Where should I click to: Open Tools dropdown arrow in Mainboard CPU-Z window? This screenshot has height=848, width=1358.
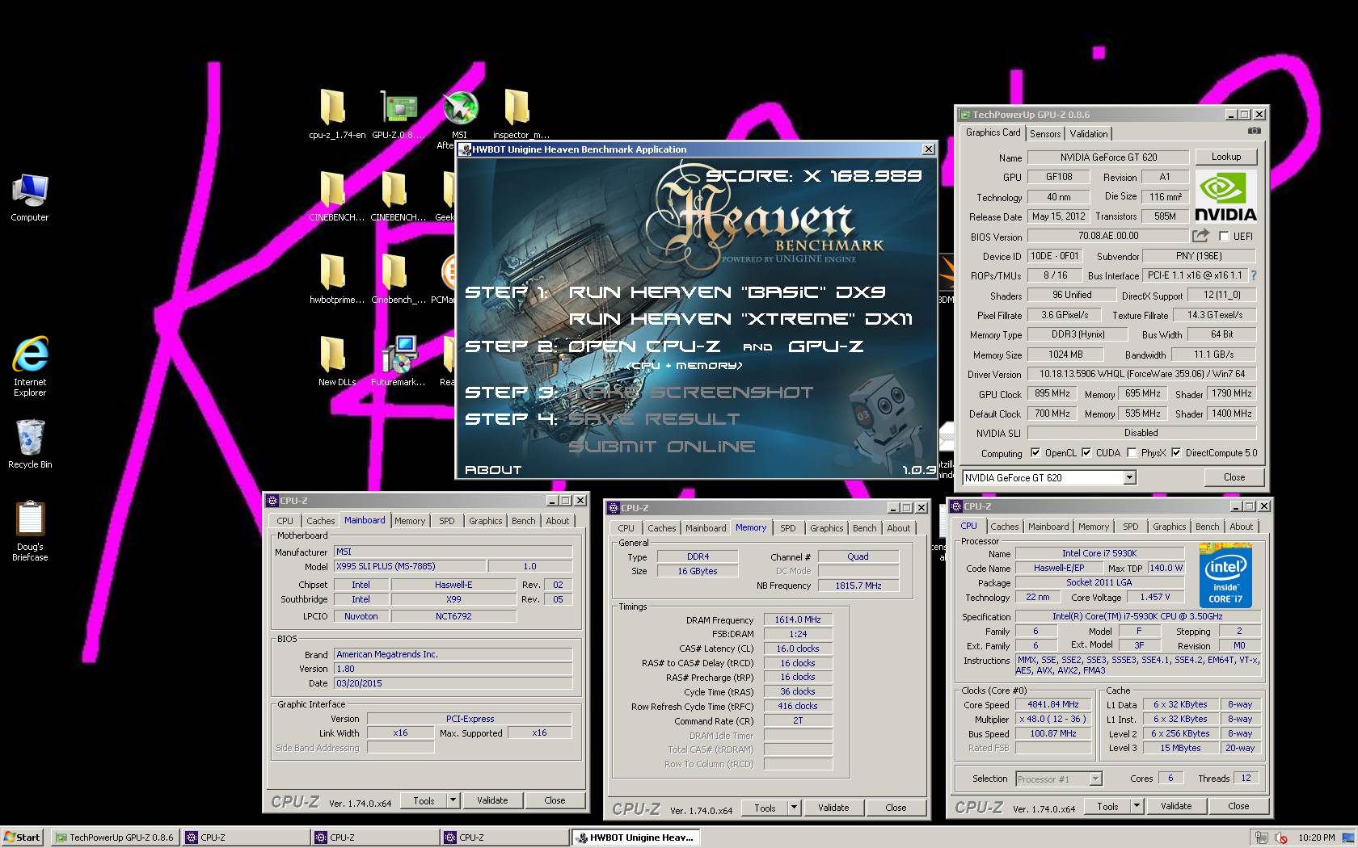tap(453, 800)
